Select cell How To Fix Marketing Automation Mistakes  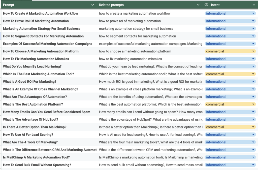click(x=36, y=59)
